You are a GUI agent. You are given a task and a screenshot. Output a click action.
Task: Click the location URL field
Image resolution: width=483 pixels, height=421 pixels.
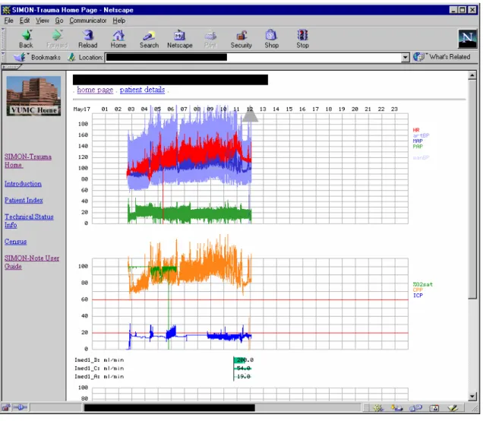253,57
